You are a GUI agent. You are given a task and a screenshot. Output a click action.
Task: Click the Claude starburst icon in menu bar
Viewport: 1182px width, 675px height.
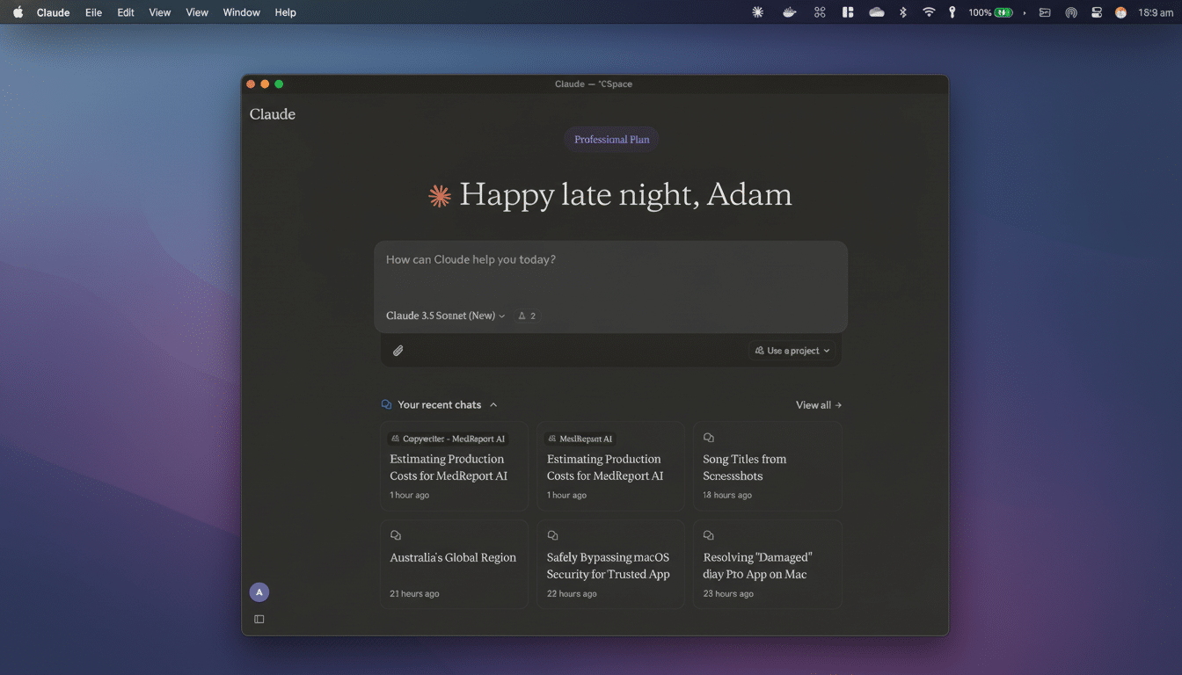pos(758,12)
